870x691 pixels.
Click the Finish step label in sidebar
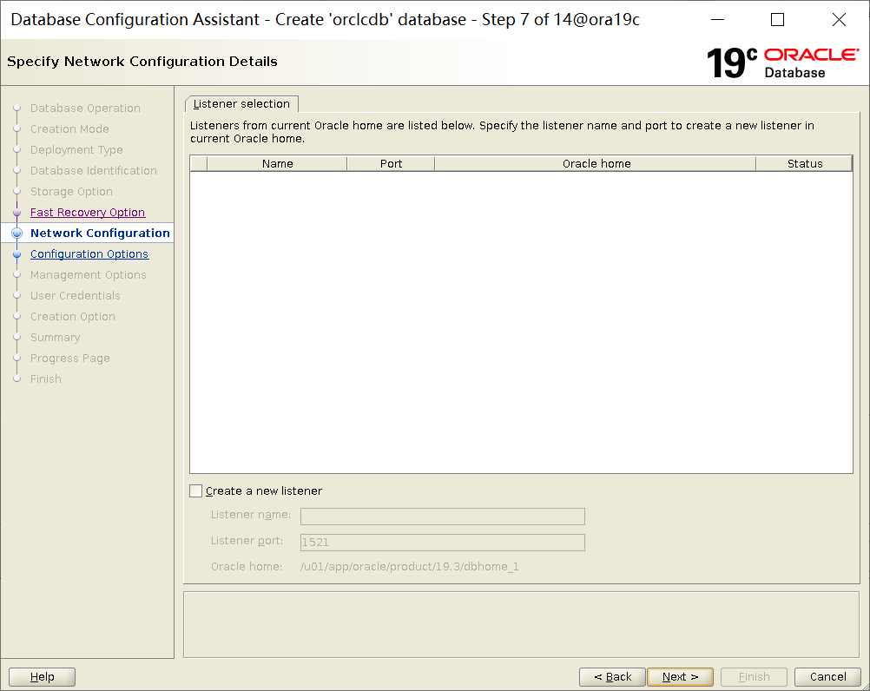click(x=46, y=378)
